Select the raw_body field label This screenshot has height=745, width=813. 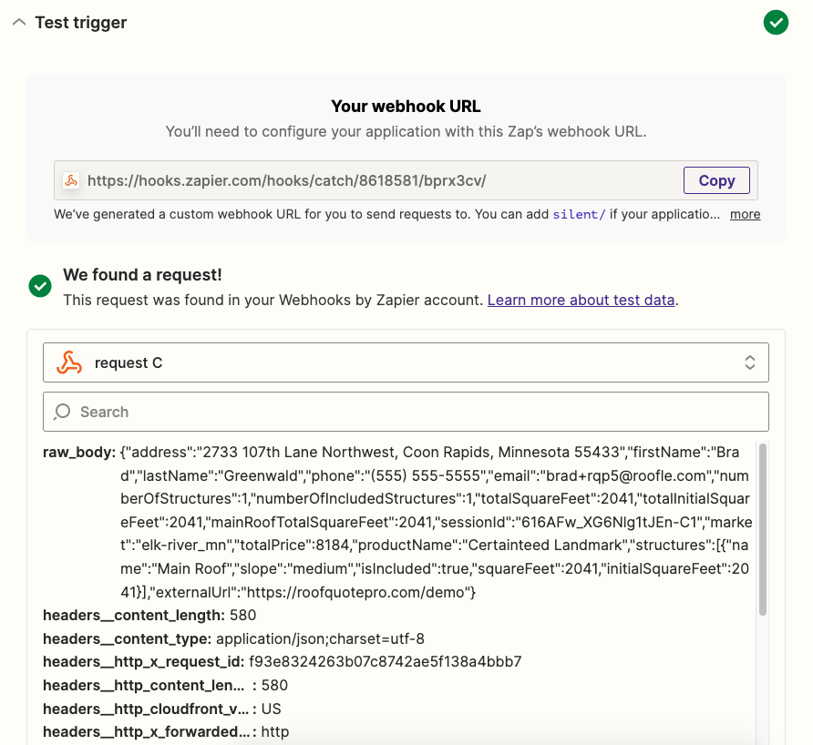click(78, 453)
